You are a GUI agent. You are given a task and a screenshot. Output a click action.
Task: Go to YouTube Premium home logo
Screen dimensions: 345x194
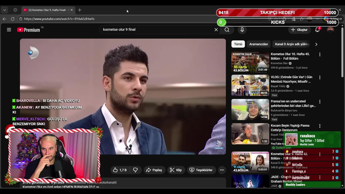tap(29, 30)
